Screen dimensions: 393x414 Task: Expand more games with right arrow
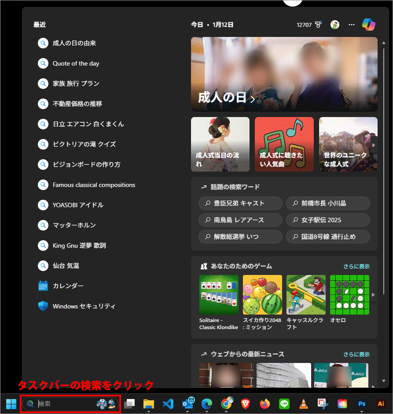[373, 294]
